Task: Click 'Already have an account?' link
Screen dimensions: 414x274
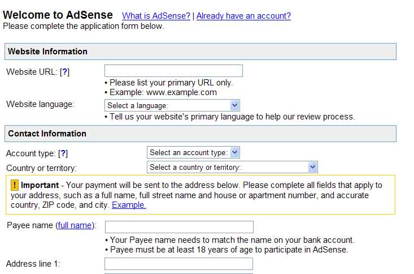Action: click(243, 16)
